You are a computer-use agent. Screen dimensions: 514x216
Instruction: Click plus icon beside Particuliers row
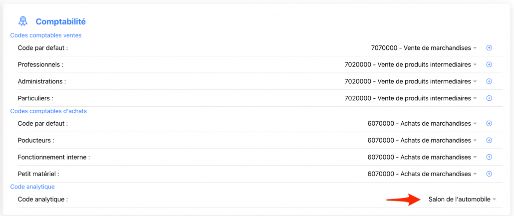pos(489,98)
